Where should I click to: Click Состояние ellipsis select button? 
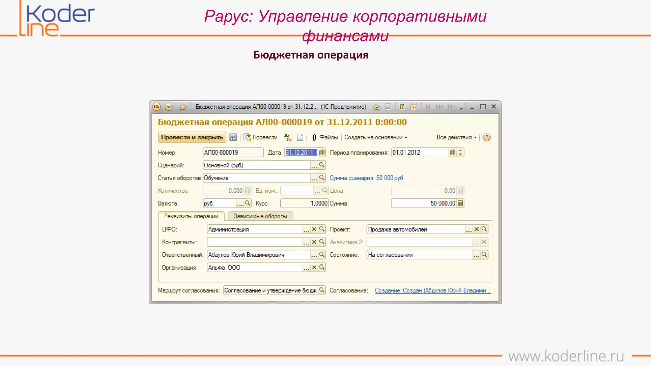476,255
